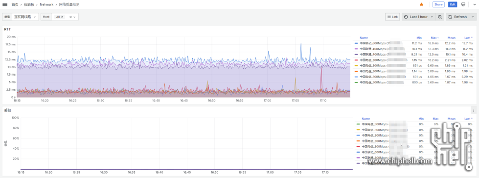
Task: Click the RTT panel title
Action: [x=7, y=29]
